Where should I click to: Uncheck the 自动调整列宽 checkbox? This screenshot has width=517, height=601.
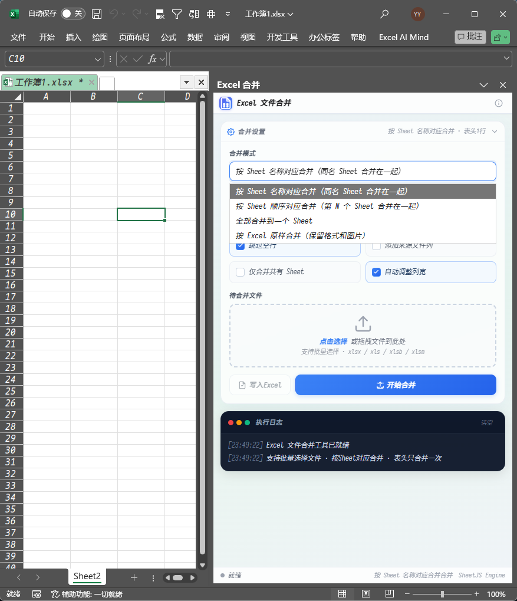pyautogui.click(x=376, y=272)
